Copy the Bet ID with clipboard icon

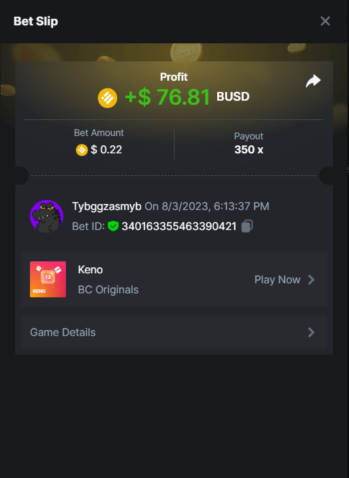click(247, 226)
